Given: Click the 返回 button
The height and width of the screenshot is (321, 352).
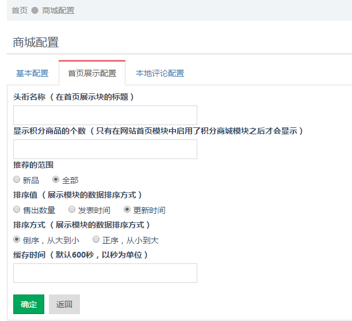Looking at the screenshot, I should pyautogui.click(x=64, y=304).
